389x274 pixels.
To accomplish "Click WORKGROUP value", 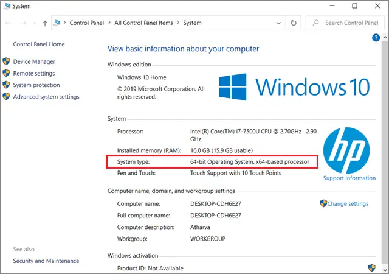I will tap(208, 239).
